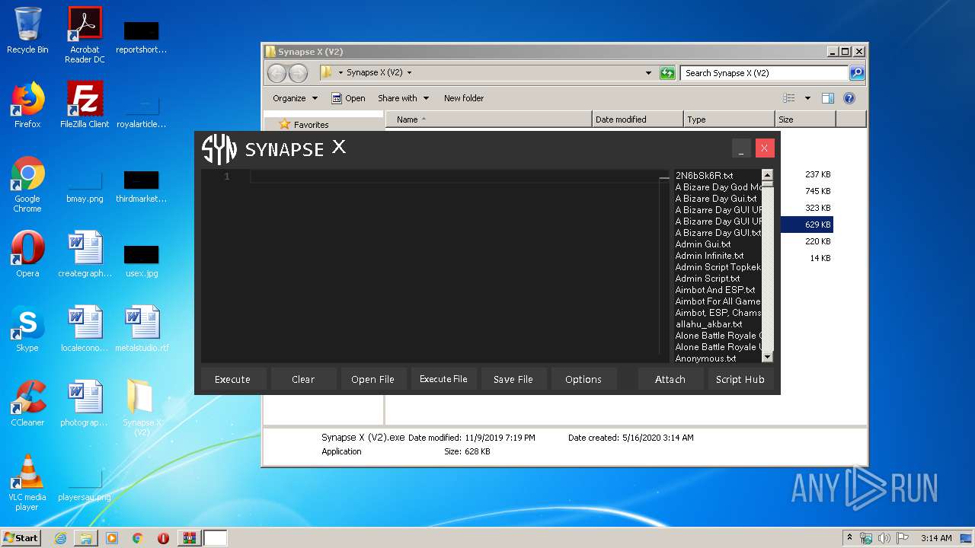Toggle the preview pane icon

coord(828,98)
